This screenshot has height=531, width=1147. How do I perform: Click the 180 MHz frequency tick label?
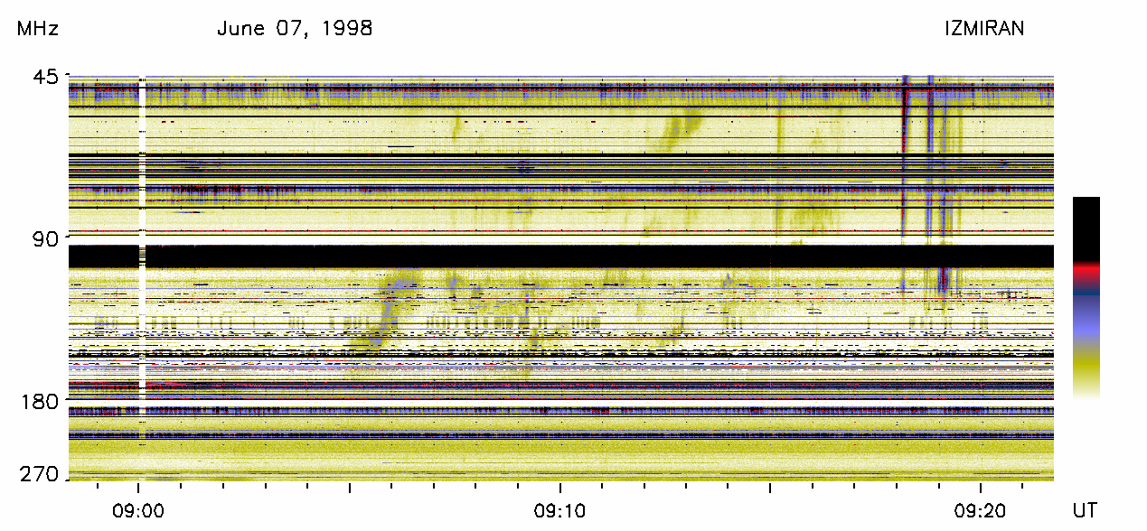click(x=39, y=401)
